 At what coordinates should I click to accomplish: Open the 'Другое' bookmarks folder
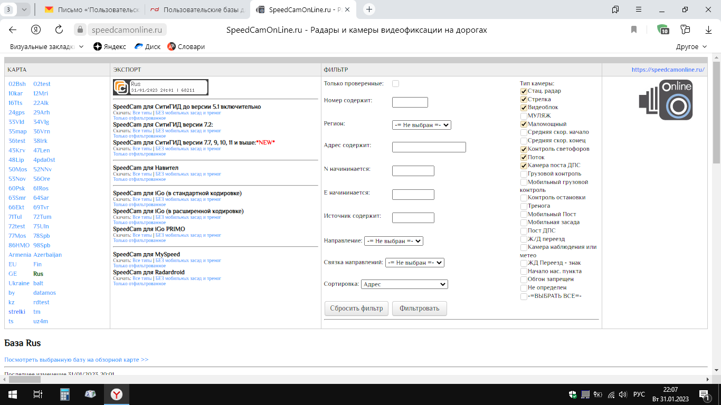(x=691, y=46)
